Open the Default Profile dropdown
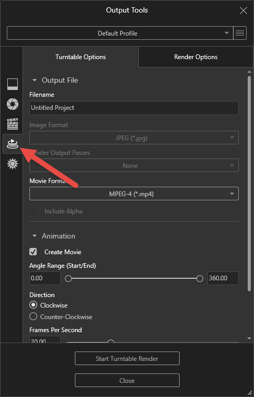The width and height of the screenshot is (254, 397). tap(120, 33)
